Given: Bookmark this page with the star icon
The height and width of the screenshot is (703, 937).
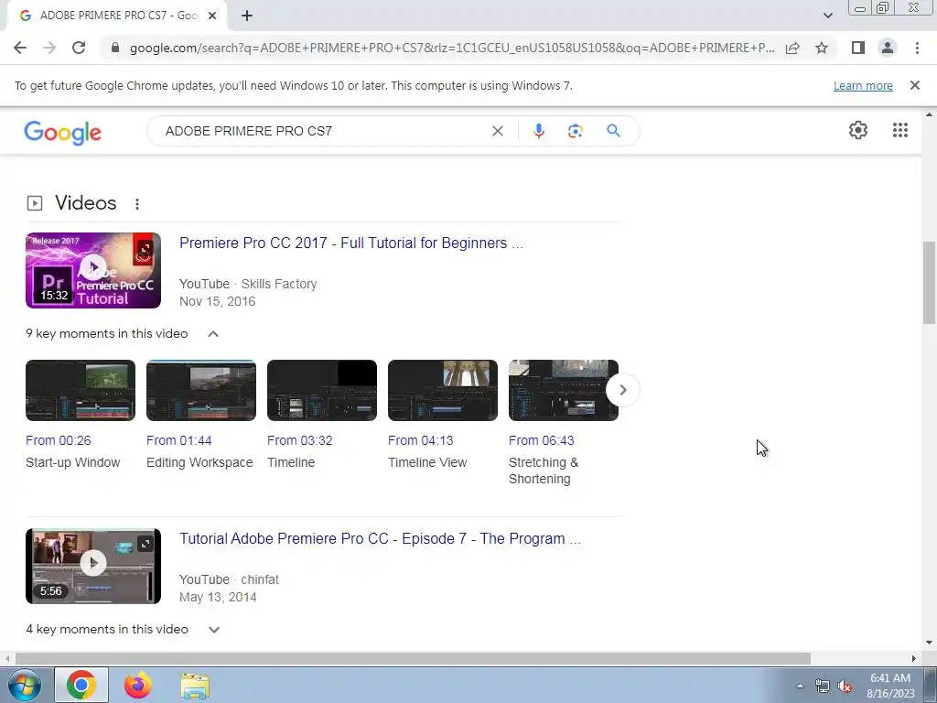Looking at the screenshot, I should pyautogui.click(x=822, y=48).
